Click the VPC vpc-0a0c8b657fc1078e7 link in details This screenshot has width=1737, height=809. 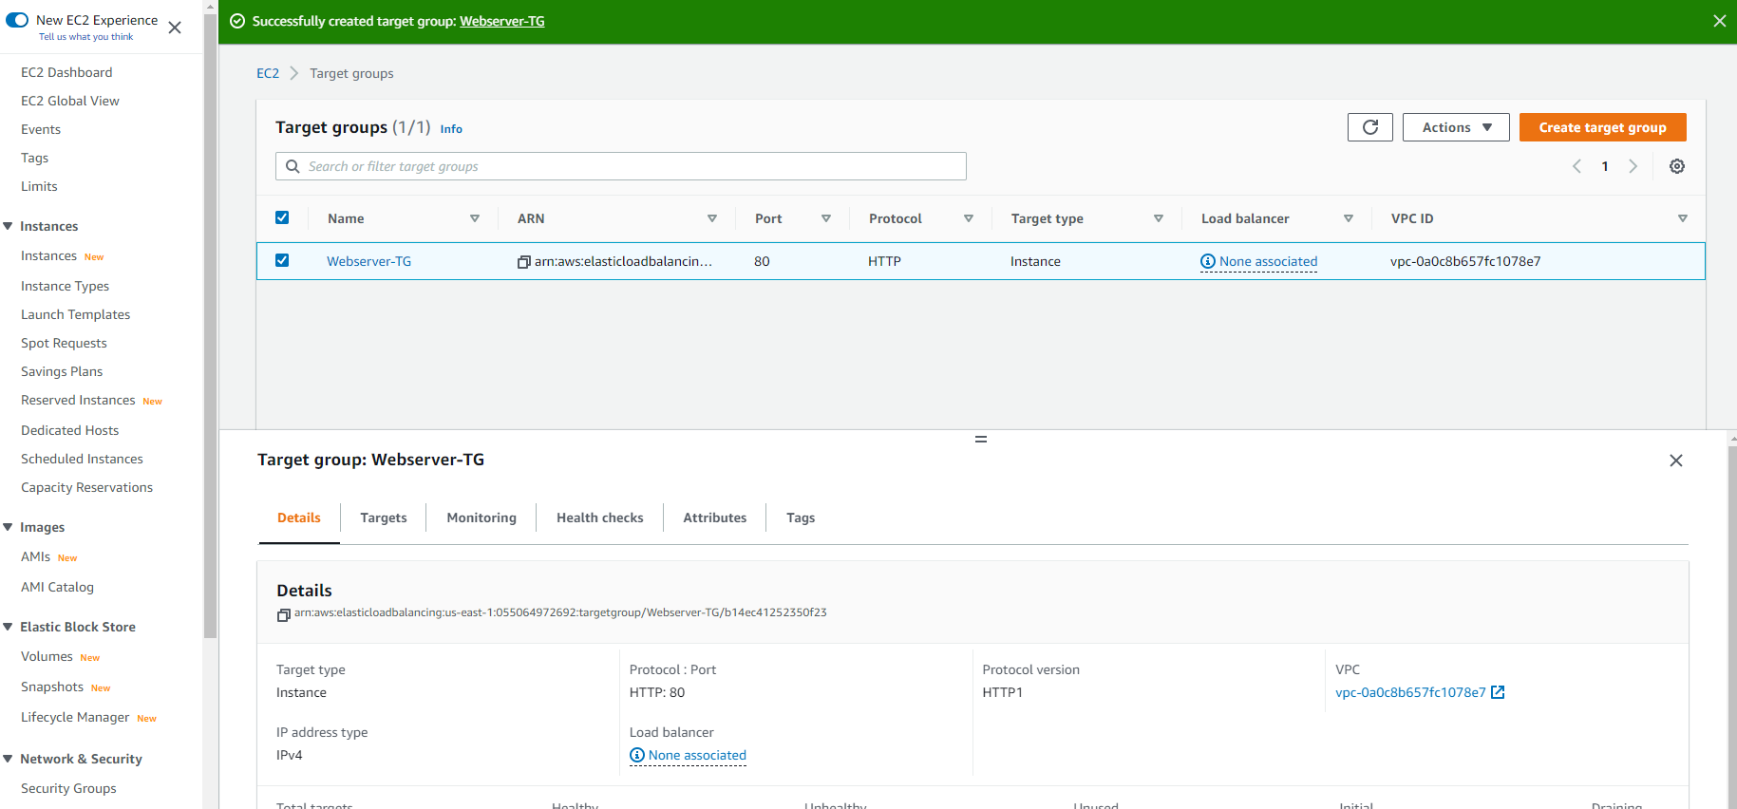1410,692
